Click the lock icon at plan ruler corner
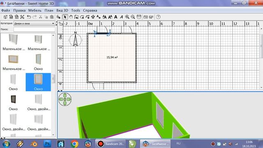Image resolution: width=263 pixels, height=148 pixels. pyautogui.click(x=60, y=24)
